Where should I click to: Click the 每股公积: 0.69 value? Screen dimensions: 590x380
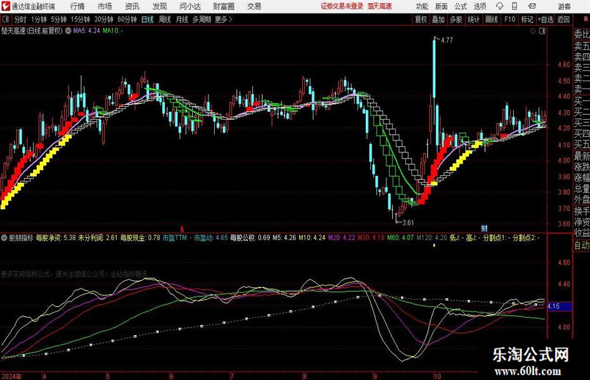pyautogui.click(x=250, y=238)
